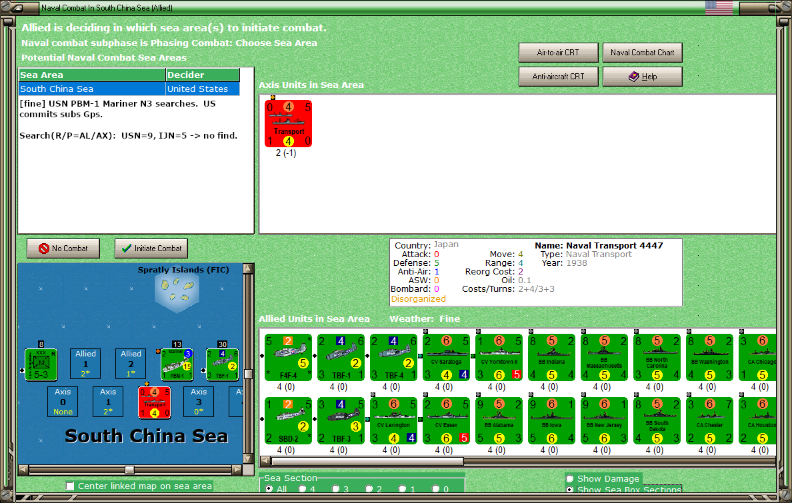This screenshot has width=792, height=503.
Task: Select the BB Iowa battleship counter
Action: pos(551,420)
